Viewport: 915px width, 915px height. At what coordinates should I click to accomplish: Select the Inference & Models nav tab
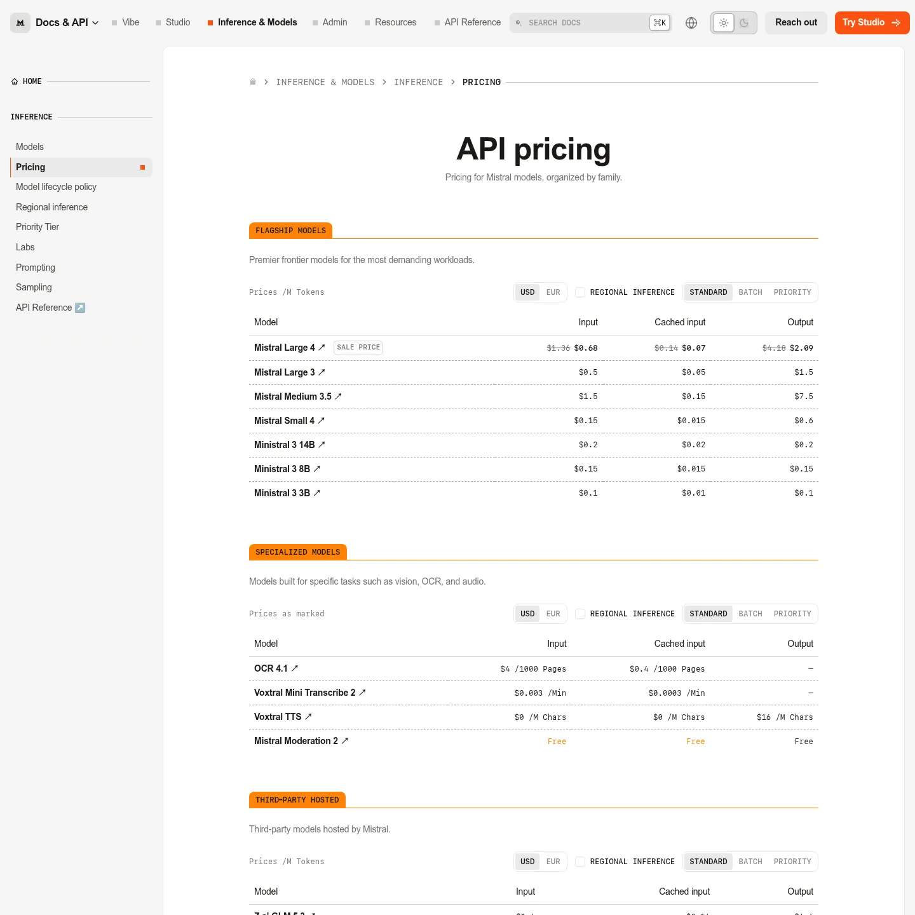pos(252,22)
